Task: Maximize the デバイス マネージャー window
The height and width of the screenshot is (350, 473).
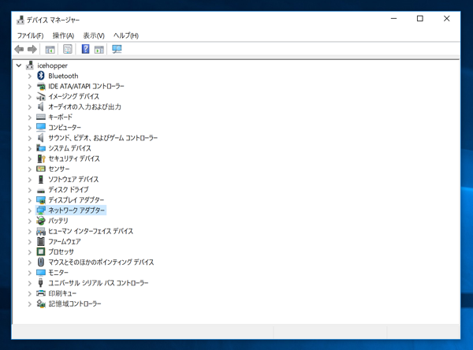Action: tap(420, 19)
